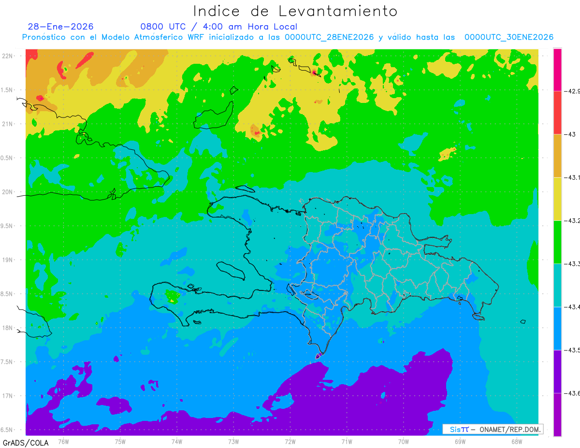
Task: Pick the violet swatch below -43.6
Action: point(557,414)
